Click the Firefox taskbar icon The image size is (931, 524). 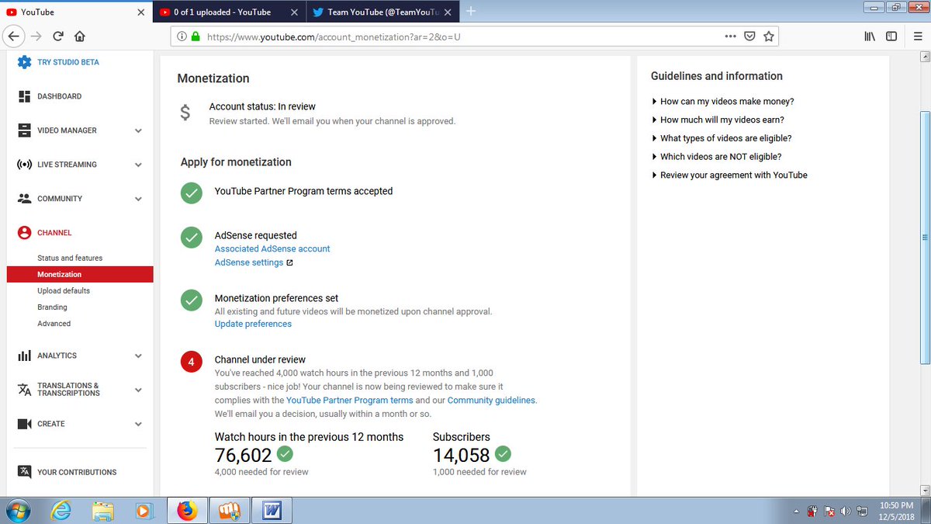click(187, 511)
